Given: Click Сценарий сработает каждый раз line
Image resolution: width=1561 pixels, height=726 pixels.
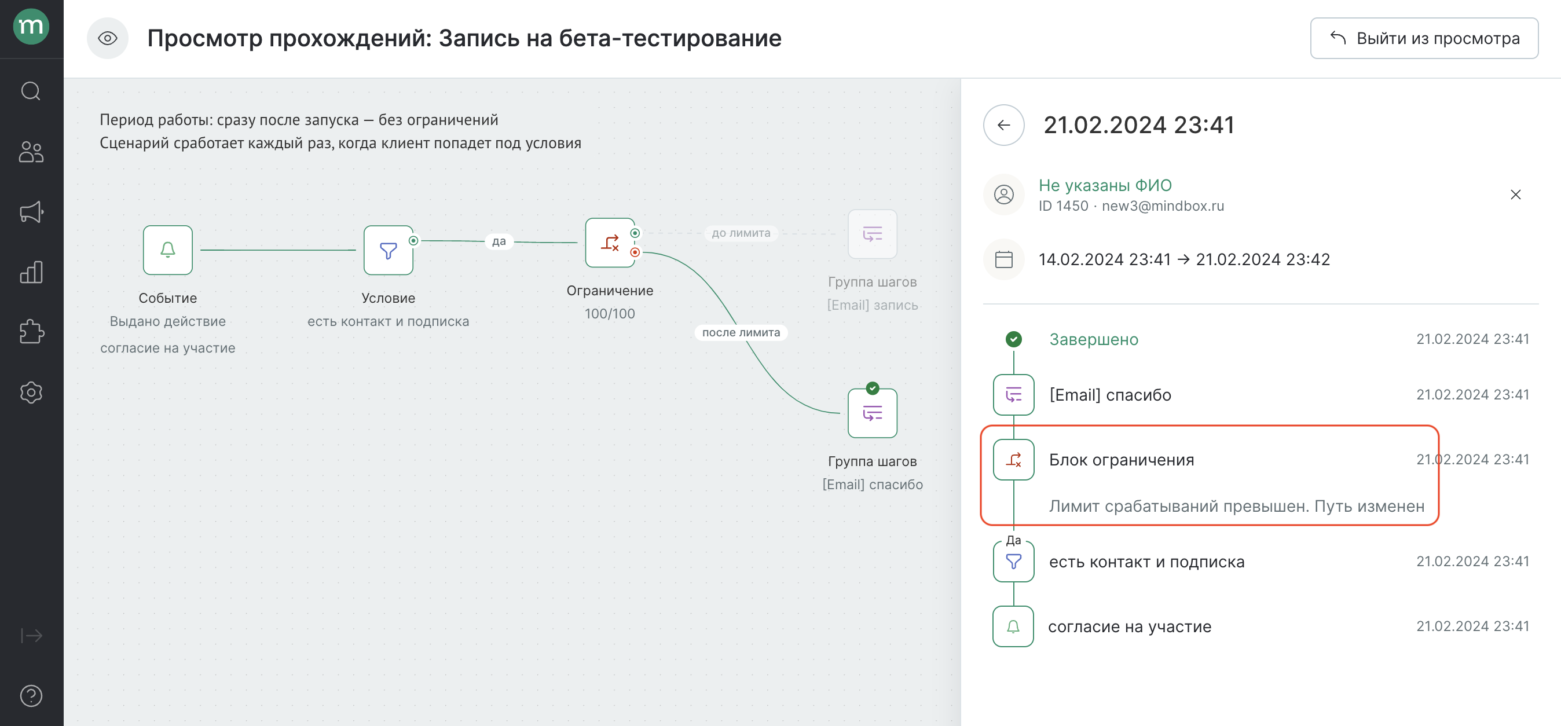Looking at the screenshot, I should pos(340,143).
